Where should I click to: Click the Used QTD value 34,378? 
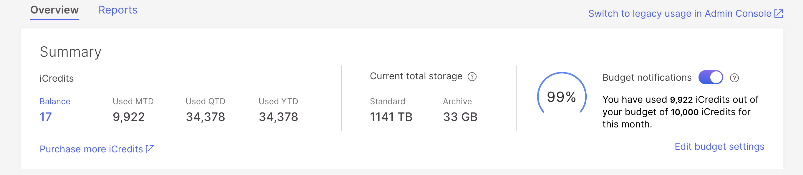(205, 117)
